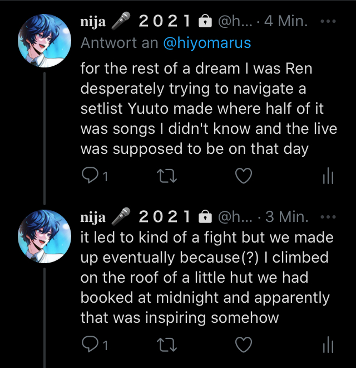Click the lock icon on the first tweet

(205, 22)
